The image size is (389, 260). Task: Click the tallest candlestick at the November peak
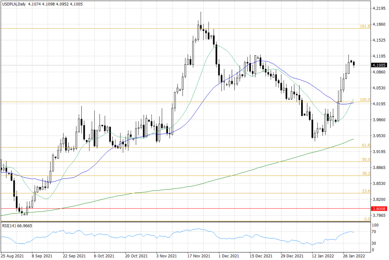point(200,27)
